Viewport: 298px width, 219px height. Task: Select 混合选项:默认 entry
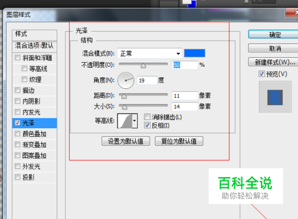coord(35,45)
